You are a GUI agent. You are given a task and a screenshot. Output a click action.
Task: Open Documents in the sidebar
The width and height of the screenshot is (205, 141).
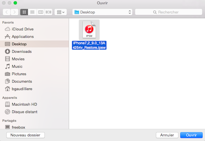pos(34,81)
